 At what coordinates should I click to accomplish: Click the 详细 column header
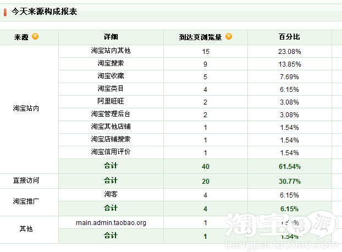111,37
